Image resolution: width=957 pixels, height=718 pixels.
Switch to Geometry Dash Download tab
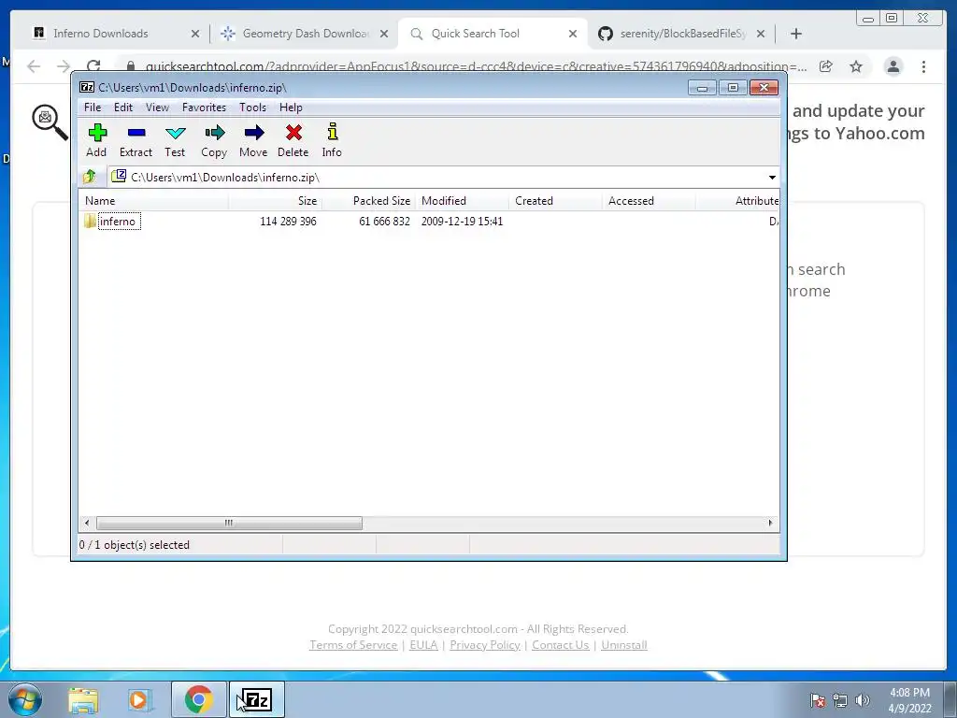[x=306, y=34]
